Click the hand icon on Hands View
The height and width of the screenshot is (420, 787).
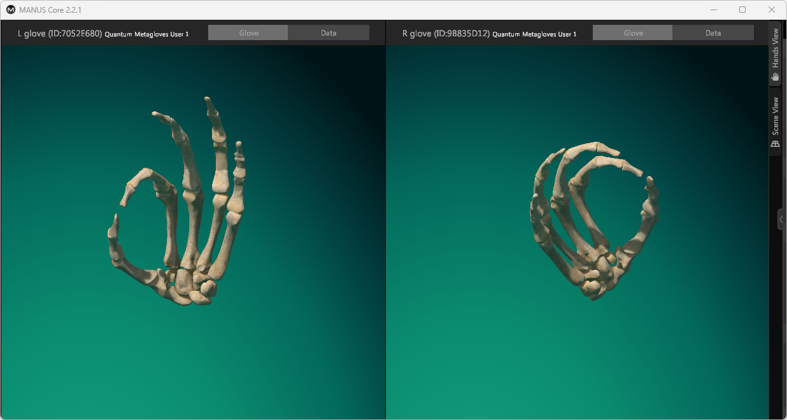[x=776, y=76]
